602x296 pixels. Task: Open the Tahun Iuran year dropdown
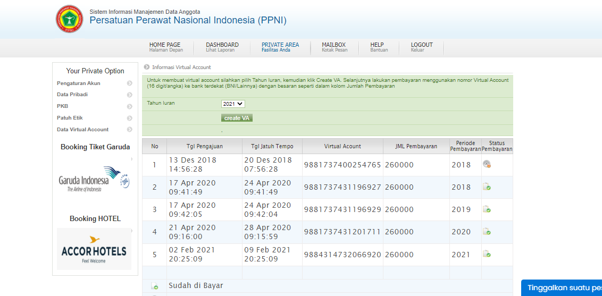[x=233, y=104]
